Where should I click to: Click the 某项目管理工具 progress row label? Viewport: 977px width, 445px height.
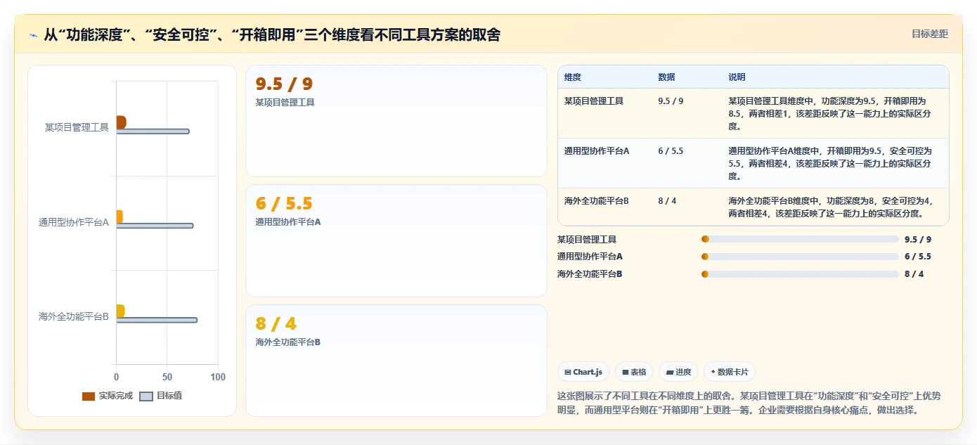[x=587, y=240]
